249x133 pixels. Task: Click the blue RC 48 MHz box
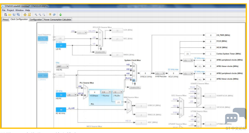61,110
